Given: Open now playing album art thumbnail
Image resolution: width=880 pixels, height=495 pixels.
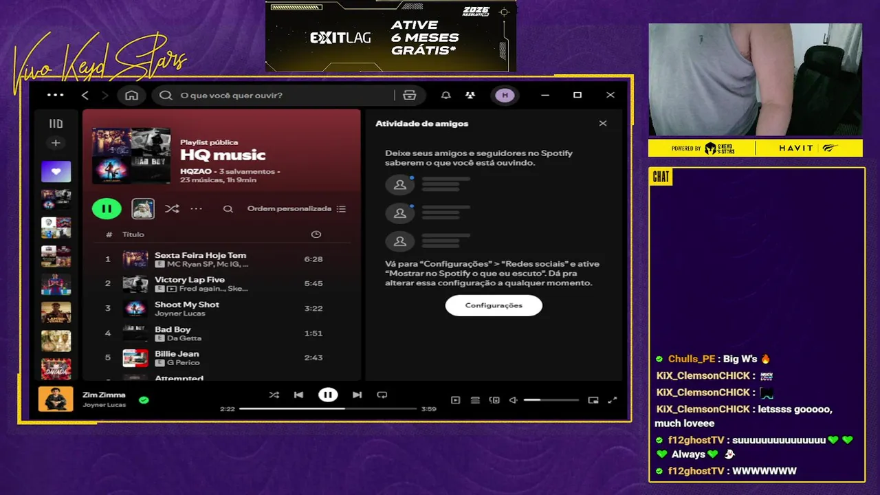Looking at the screenshot, I should [x=56, y=399].
